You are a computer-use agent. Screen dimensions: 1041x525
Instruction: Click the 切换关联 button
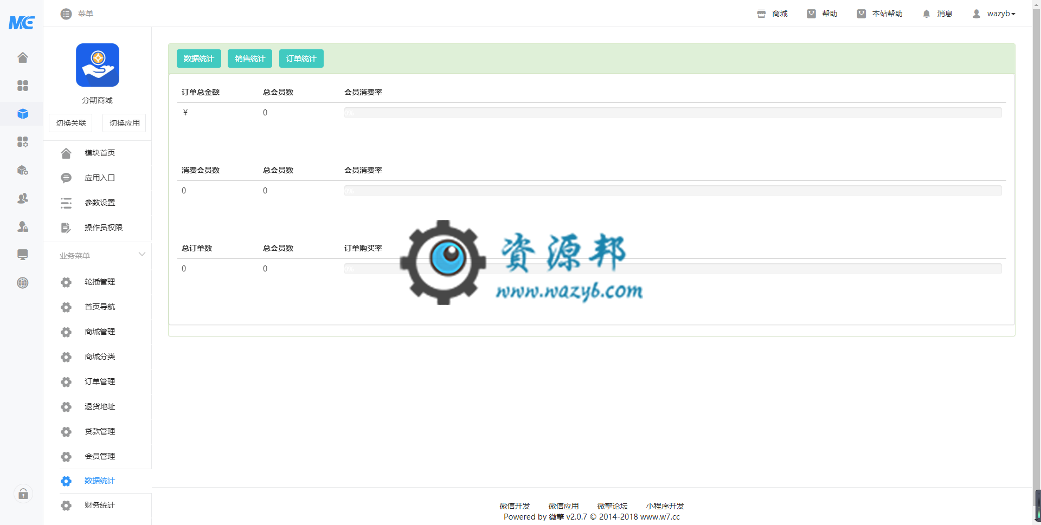coord(70,123)
